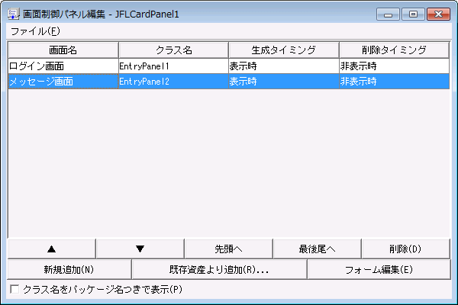Close the 画面制御パネル編集 window
The height and width of the screenshot is (305, 458).
pos(438,14)
